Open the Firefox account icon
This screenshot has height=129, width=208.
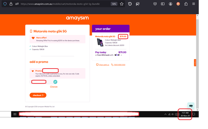(x=170, y=4)
